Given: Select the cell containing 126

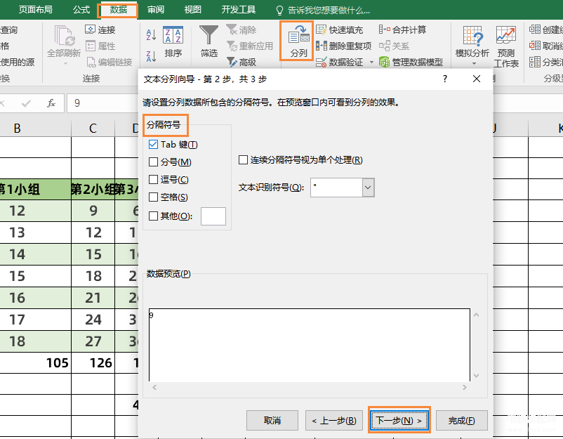Looking at the screenshot, I should pos(93,362).
